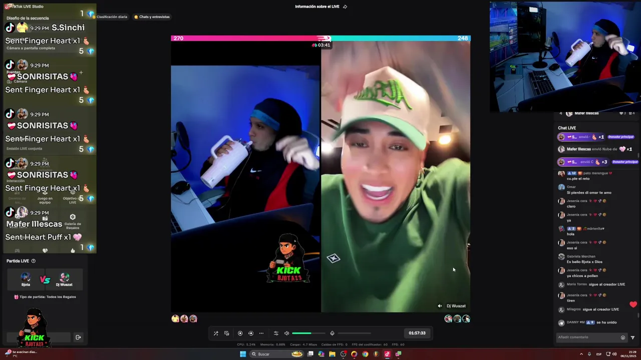Screen dimensions: 641x360
Task: Click the taskbar Buscar search box
Action: coord(277,354)
